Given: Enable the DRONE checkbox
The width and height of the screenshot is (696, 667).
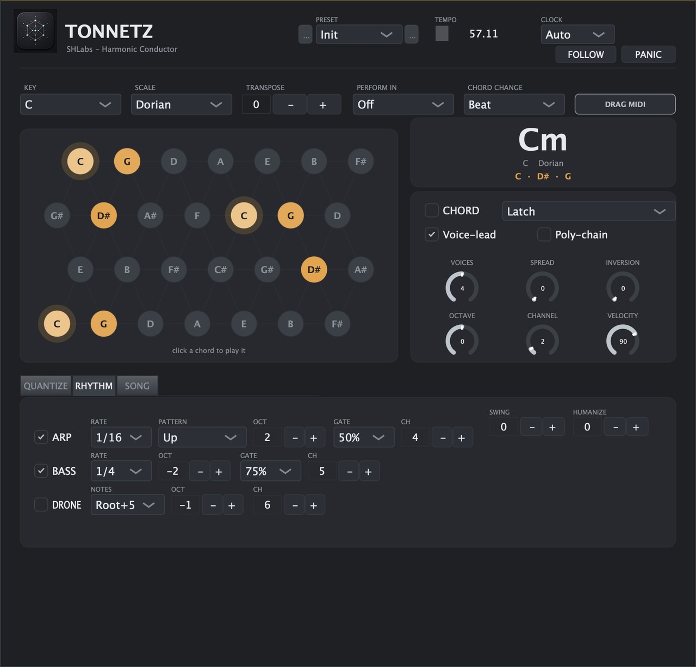Looking at the screenshot, I should [41, 504].
